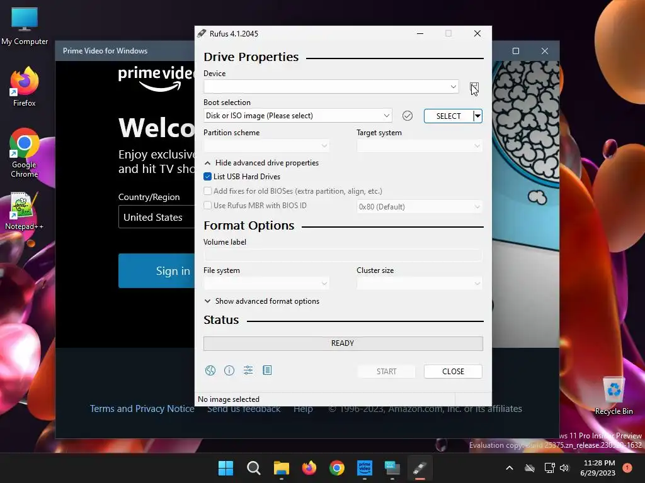Open the Partition scheme dropdown

(x=266, y=146)
